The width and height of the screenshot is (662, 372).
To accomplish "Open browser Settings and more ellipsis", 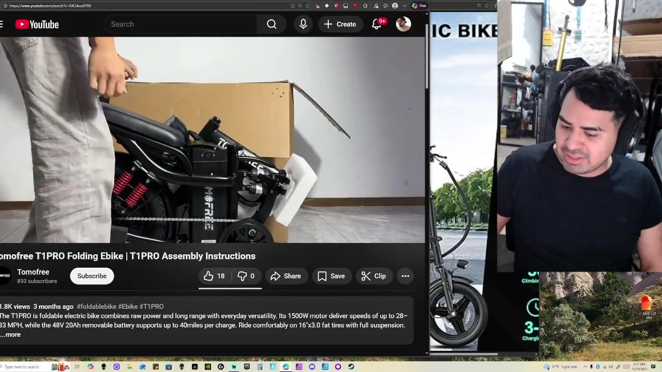I will pyautogui.click(x=404, y=6).
